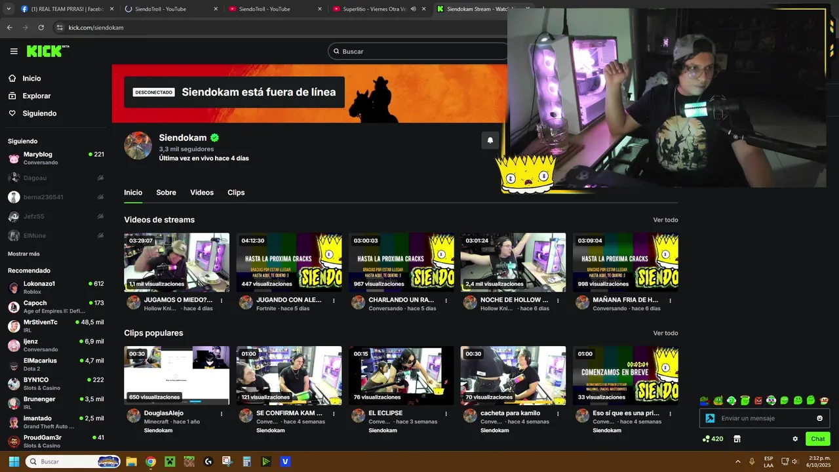This screenshot has width=839, height=472.
Task: Switch to the Videos tab
Action: coord(202,193)
